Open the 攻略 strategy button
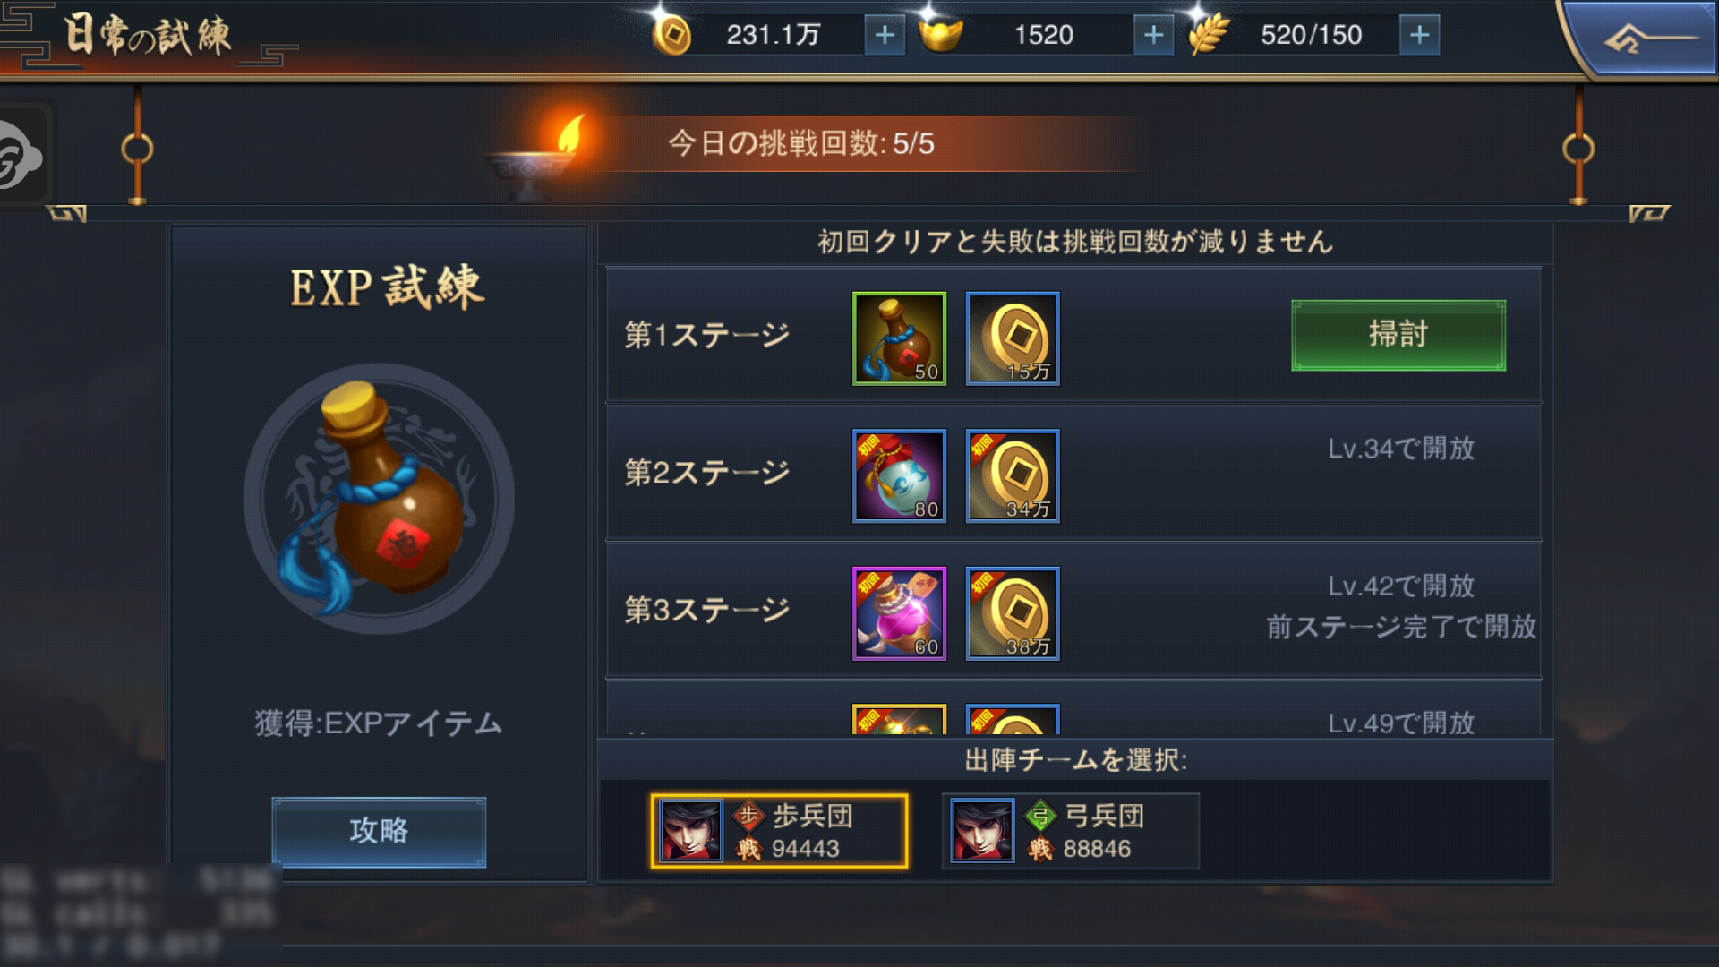The width and height of the screenshot is (1719, 967). pos(379,832)
